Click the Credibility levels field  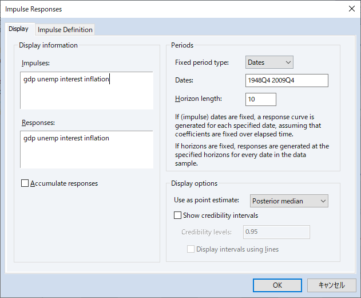click(276, 232)
